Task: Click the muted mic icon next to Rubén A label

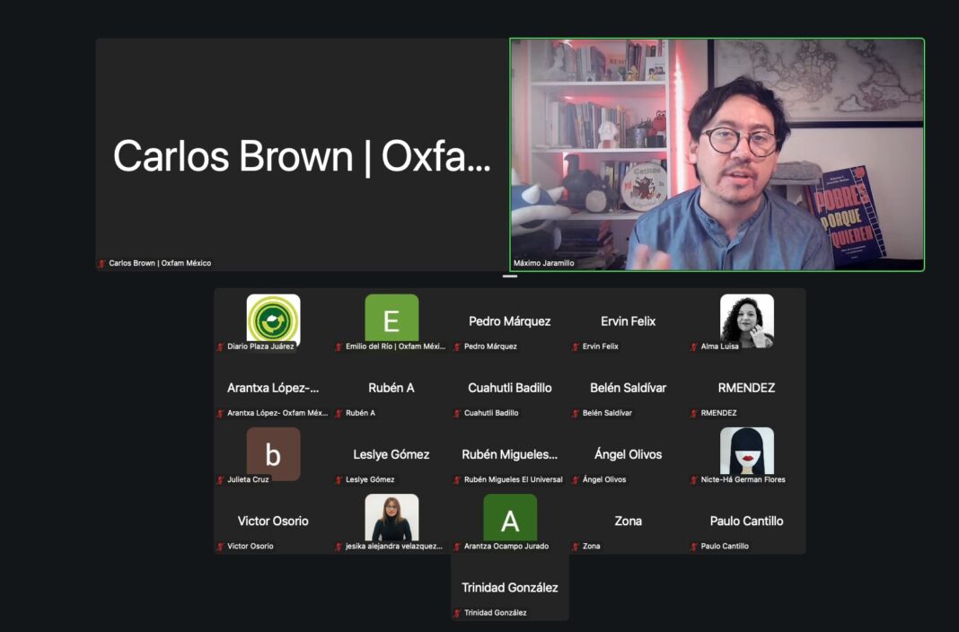Action: point(339,413)
